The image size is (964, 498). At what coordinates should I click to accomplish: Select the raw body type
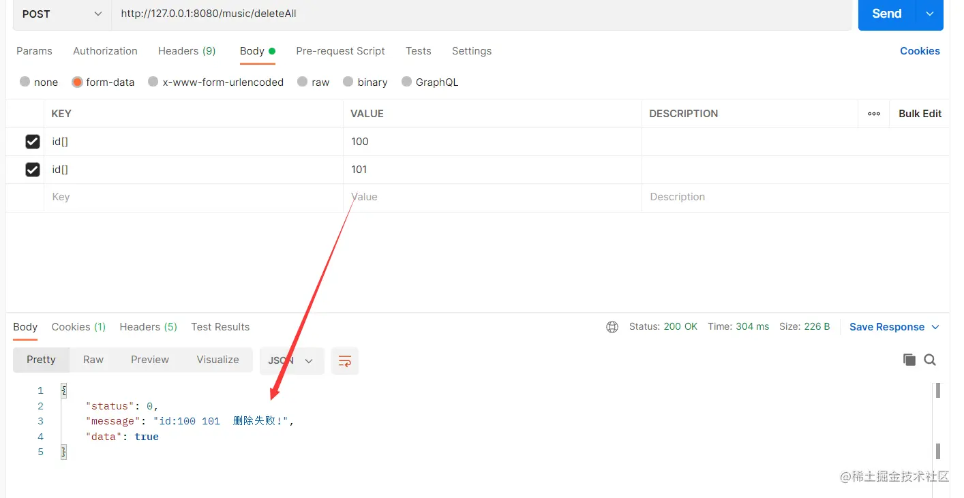(313, 82)
